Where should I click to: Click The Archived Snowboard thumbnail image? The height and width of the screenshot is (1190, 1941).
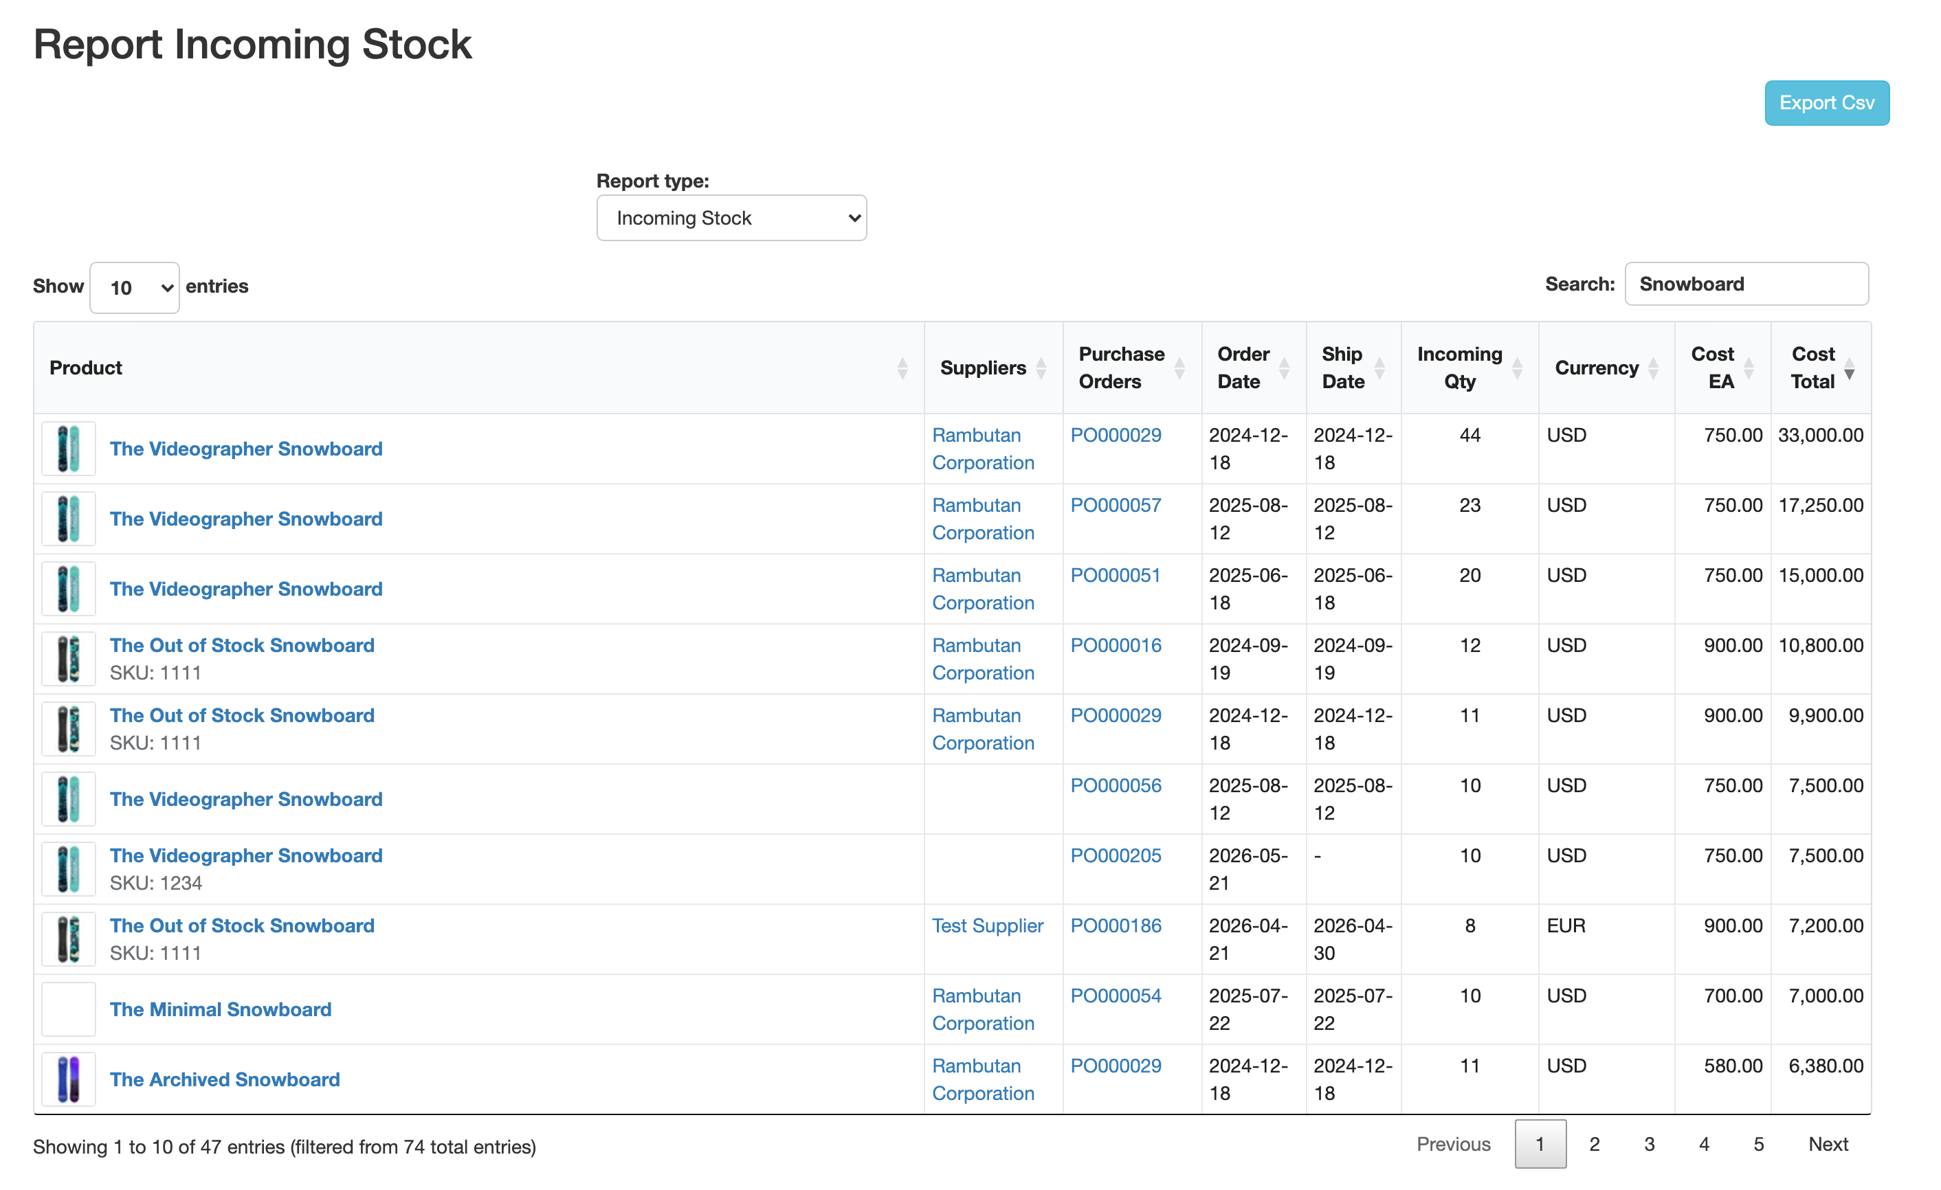coord(69,1080)
